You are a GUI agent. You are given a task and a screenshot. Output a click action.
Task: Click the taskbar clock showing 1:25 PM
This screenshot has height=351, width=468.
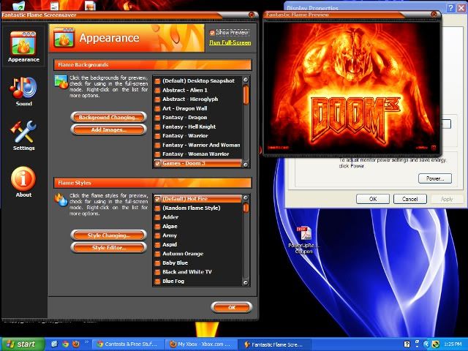point(453,344)
